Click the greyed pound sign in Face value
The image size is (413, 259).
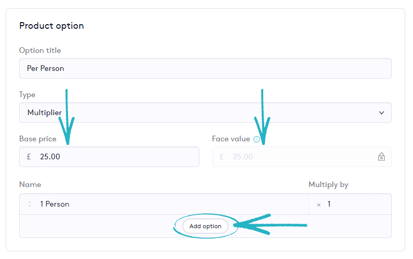pyautogui.click(x=222, y=157)
